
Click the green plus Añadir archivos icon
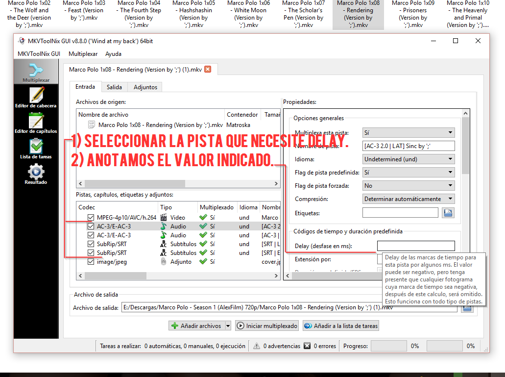pyautogui.click(x=174, y=326)
